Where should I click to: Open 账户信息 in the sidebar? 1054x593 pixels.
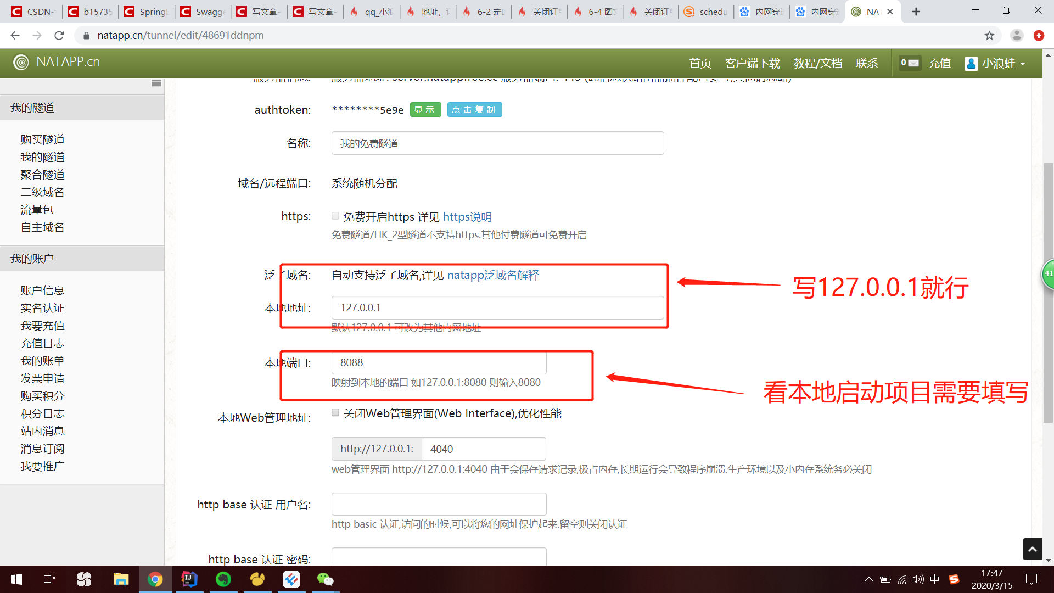[43, 290]
